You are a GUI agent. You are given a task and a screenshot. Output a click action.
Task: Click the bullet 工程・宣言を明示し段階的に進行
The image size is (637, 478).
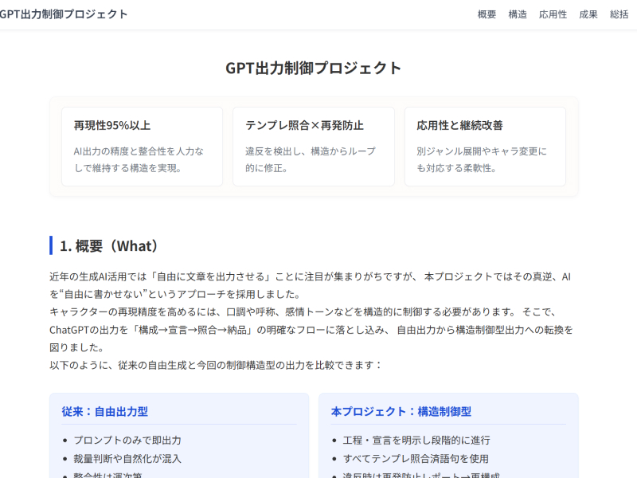pyautogui.click(x=416, y=441)
